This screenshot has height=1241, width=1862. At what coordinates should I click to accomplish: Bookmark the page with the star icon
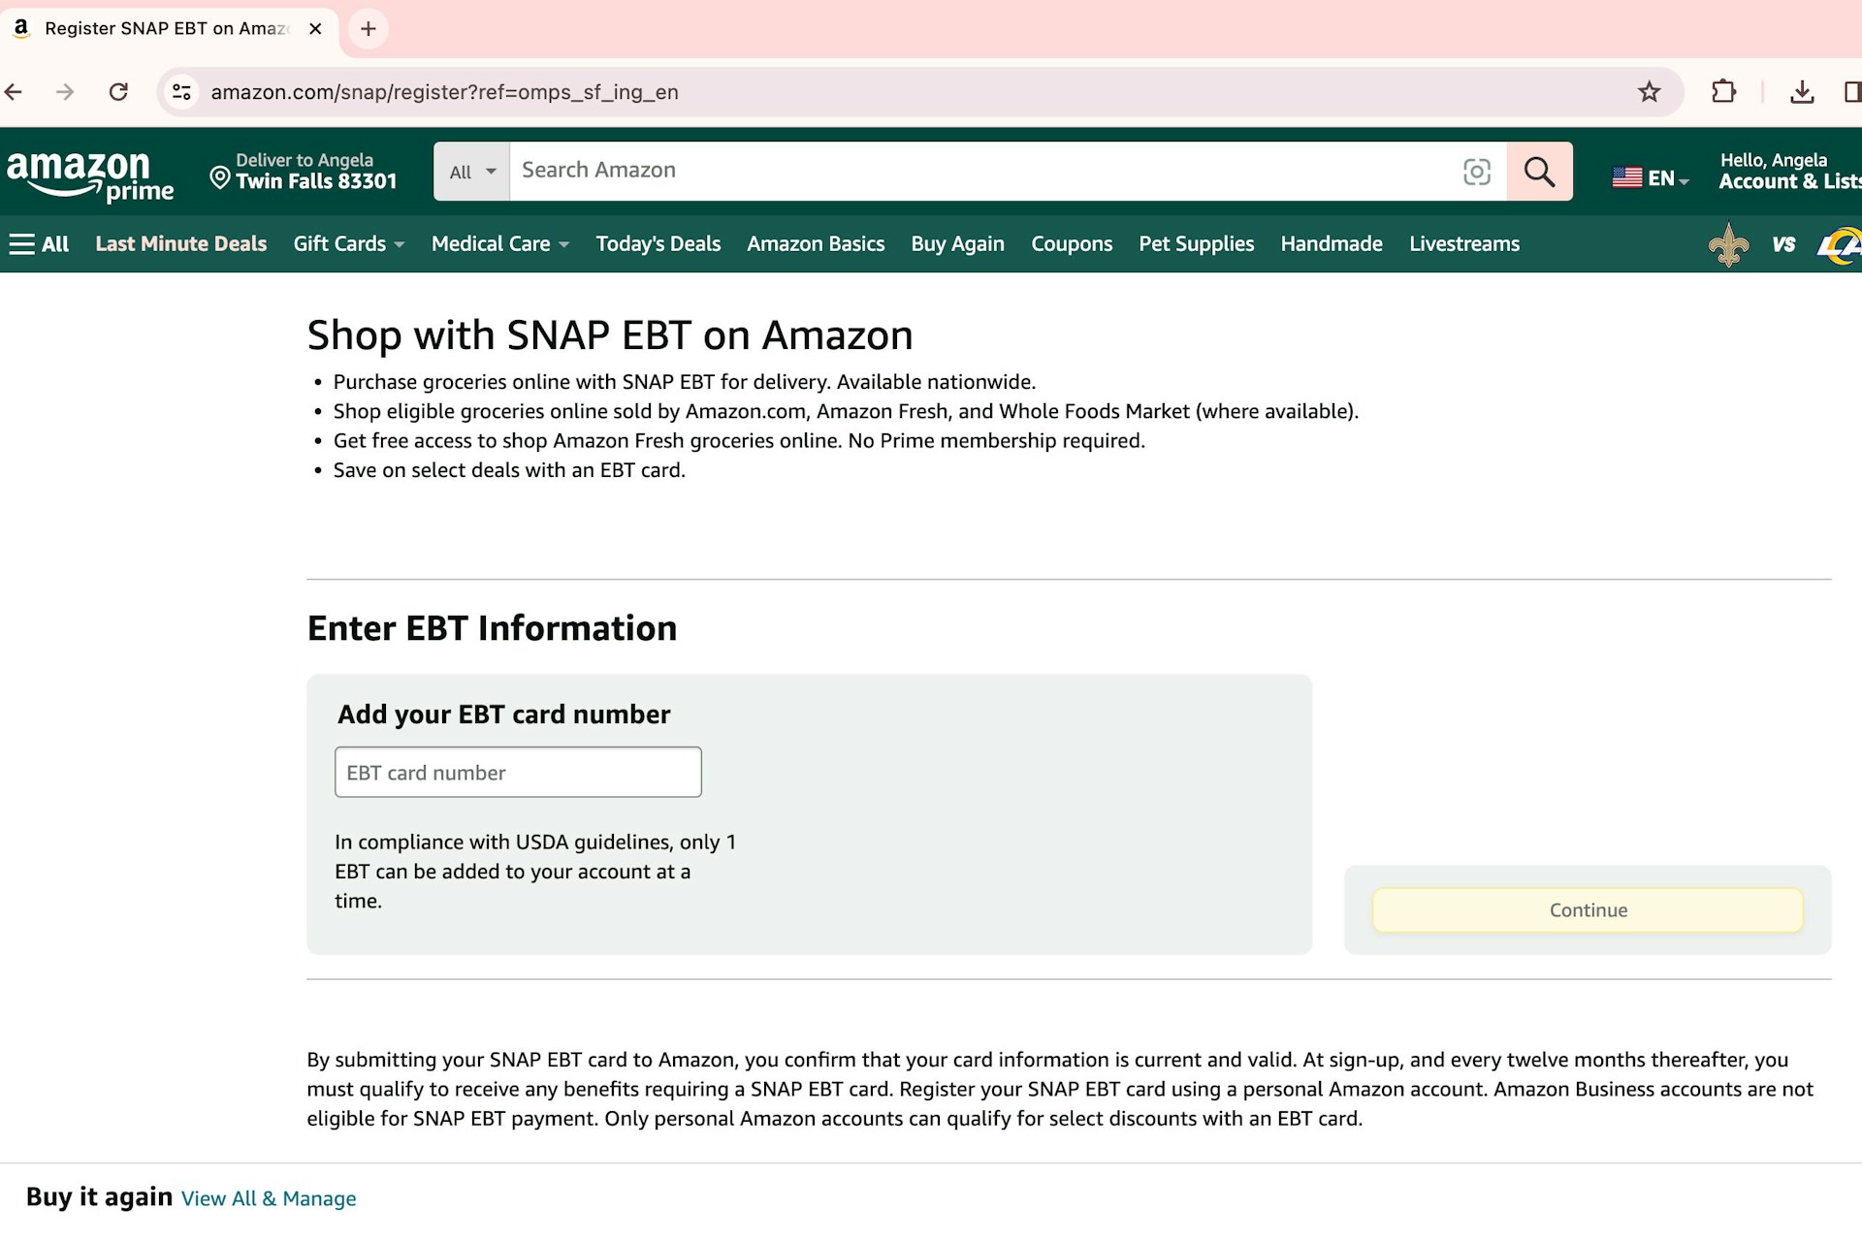pyautogui.click(x=1649, y=91)
